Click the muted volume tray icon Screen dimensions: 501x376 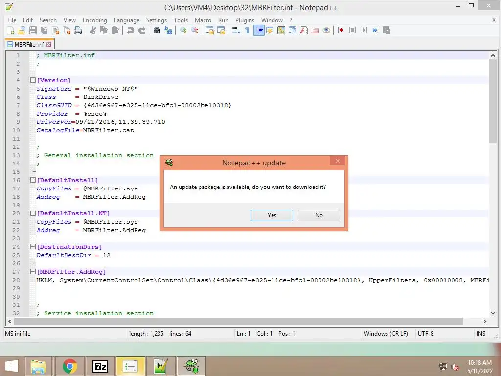455,367
